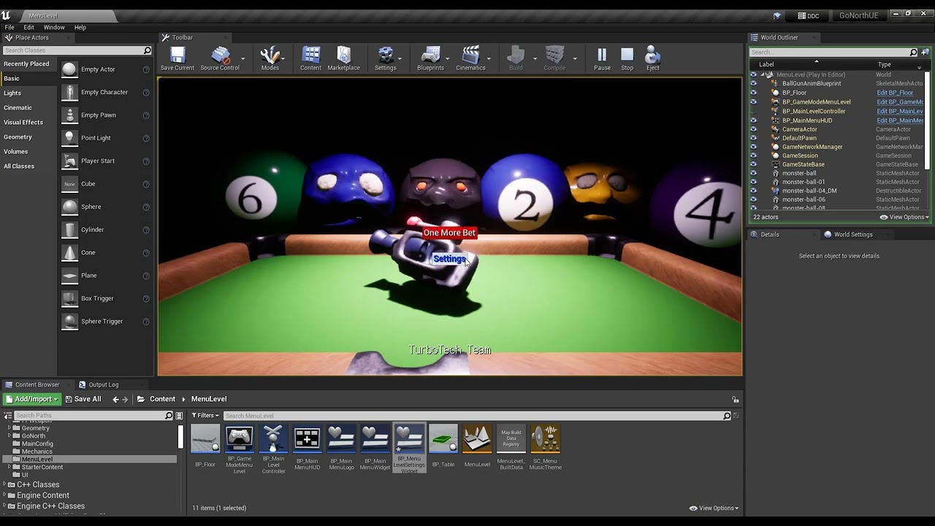Open Content Browser View Options
This screenshot has width=935, height=526.
tap(714, 508)
